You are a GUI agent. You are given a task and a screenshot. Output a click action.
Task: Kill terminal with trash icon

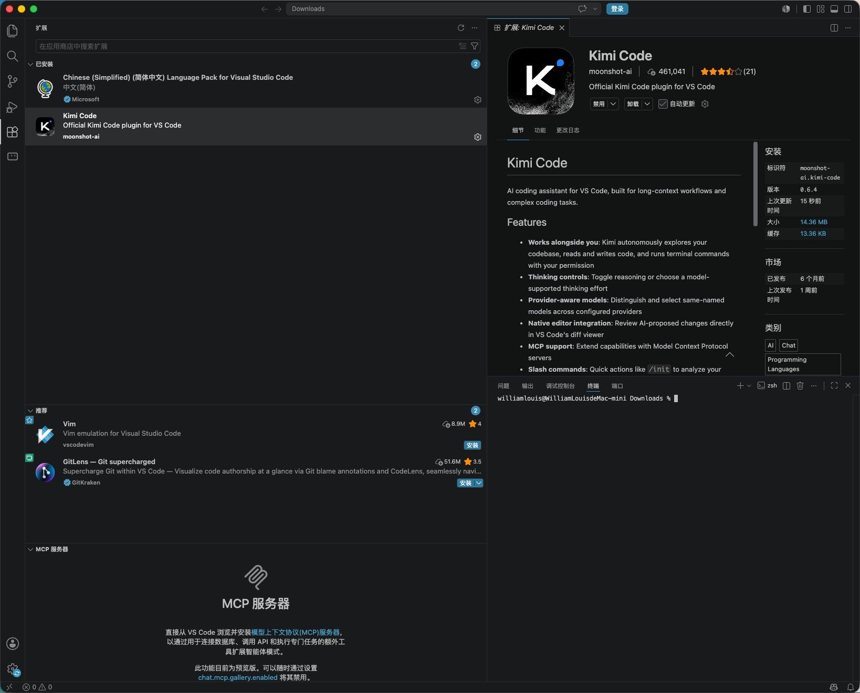tap(800, 386)
